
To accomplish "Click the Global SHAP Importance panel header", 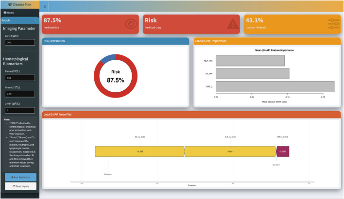I will pyautogui.click(x=267, y=41).
